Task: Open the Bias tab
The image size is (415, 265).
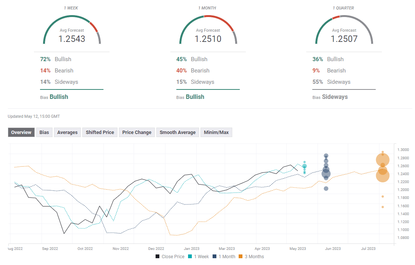Action: [x=44, y=132]
